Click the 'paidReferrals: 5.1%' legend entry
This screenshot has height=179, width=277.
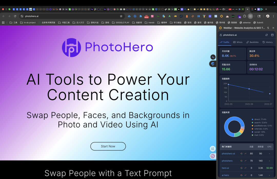pos(262,126)
